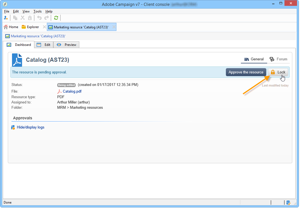This screenshot has width=304, height=215.
Task: Click the Paste clipboard toolbar icon
Action: pyautogui.click(x=30, y=18)
